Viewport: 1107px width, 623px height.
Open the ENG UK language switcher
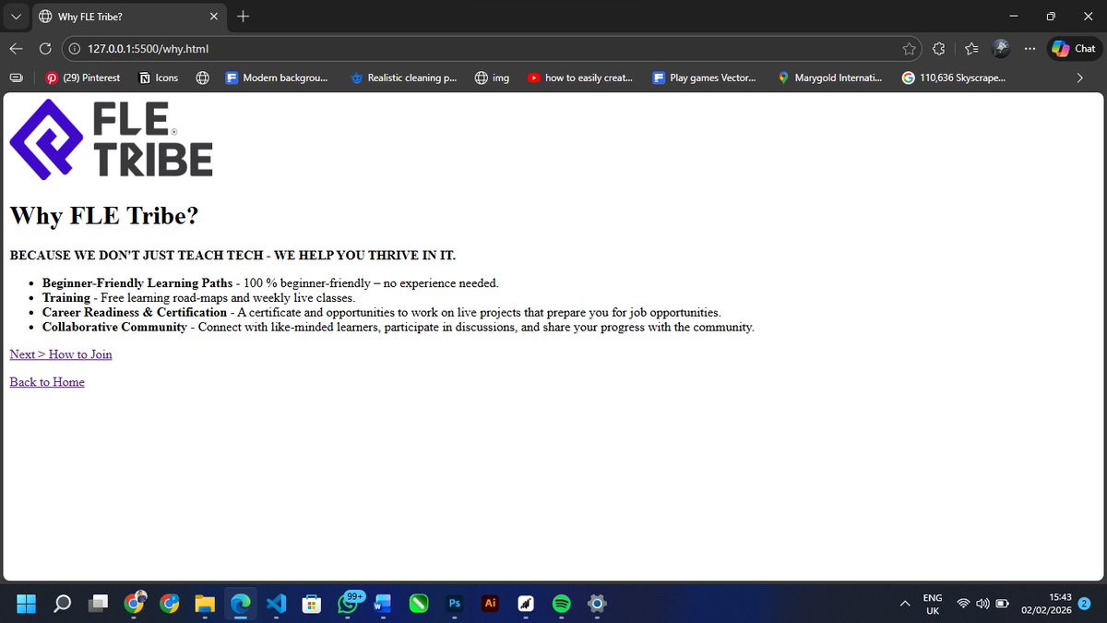coord(933,604)
